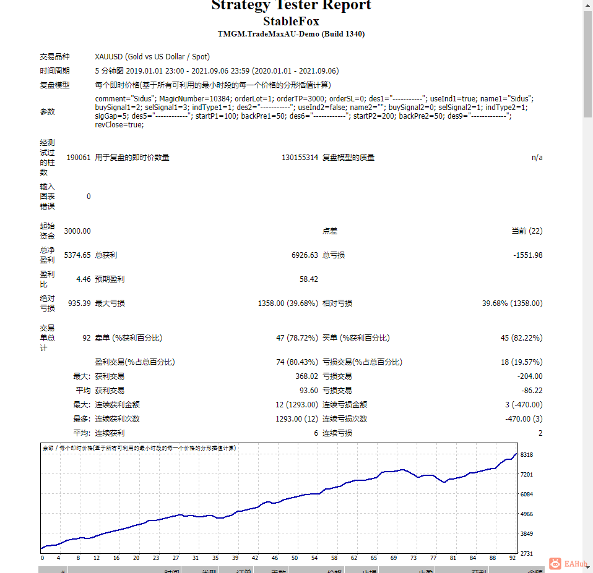Click the loss trades value 18 (19.57%)
This screenshot has height=573, width=593.
[522, 362]
